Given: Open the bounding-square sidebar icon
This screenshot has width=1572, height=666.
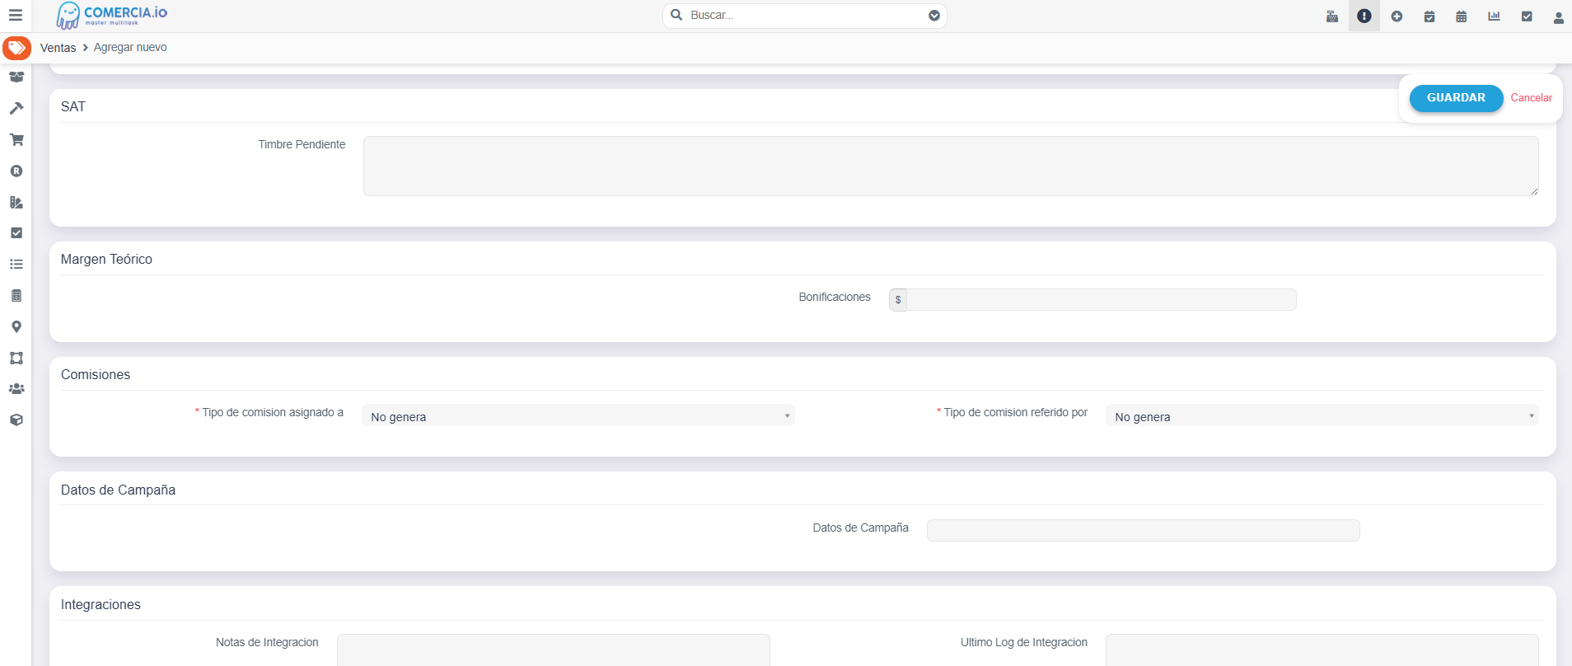Looking at the screenshot, I should [16, 358].
